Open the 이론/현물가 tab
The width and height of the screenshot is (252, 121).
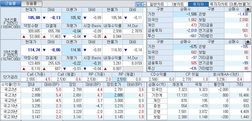pos(240,4)
